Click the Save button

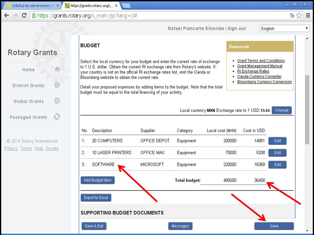tap(274, 226)
